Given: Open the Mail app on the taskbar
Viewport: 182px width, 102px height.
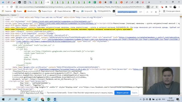Looking at the screenshot, I should [x=29, y=99].
